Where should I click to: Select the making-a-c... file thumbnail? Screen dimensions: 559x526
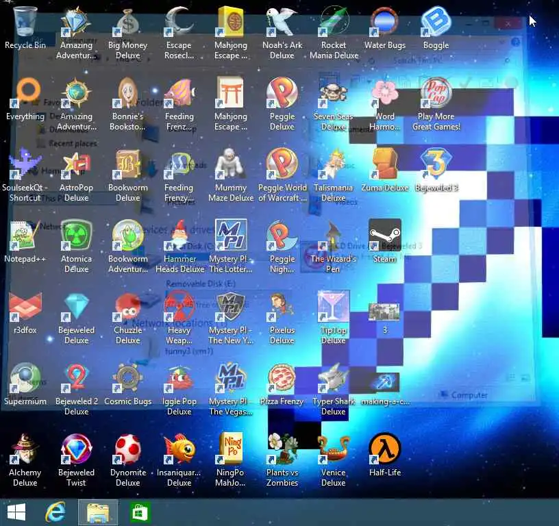385,382
